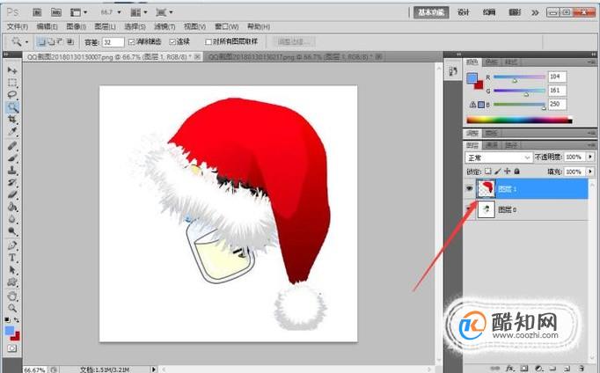The width and height of the screenshot is (600, 373).
Task: Open the Opacity slider arrow
Action: (590, 157)
